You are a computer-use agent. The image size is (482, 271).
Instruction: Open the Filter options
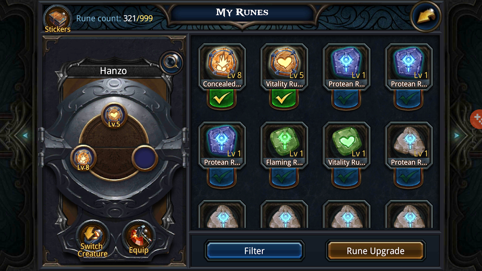254,251
